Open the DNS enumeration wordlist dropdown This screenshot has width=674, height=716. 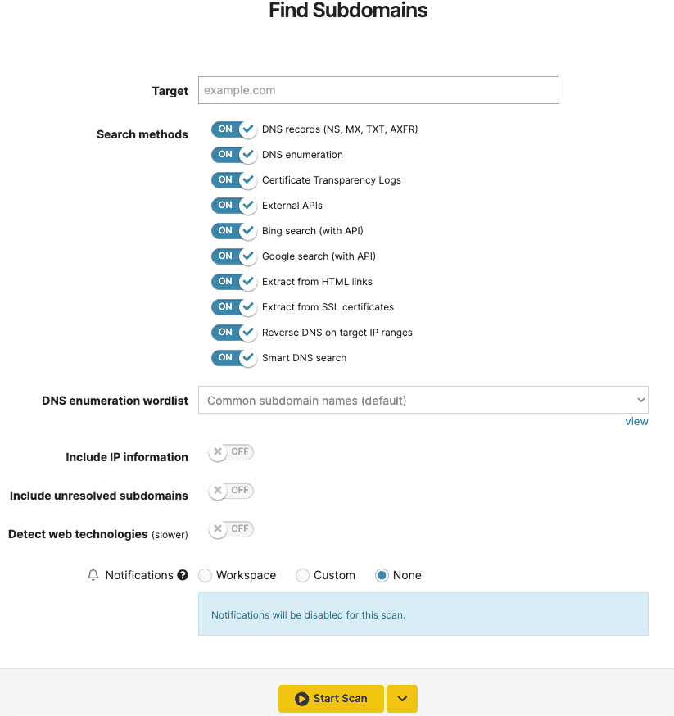click(423, 401)
